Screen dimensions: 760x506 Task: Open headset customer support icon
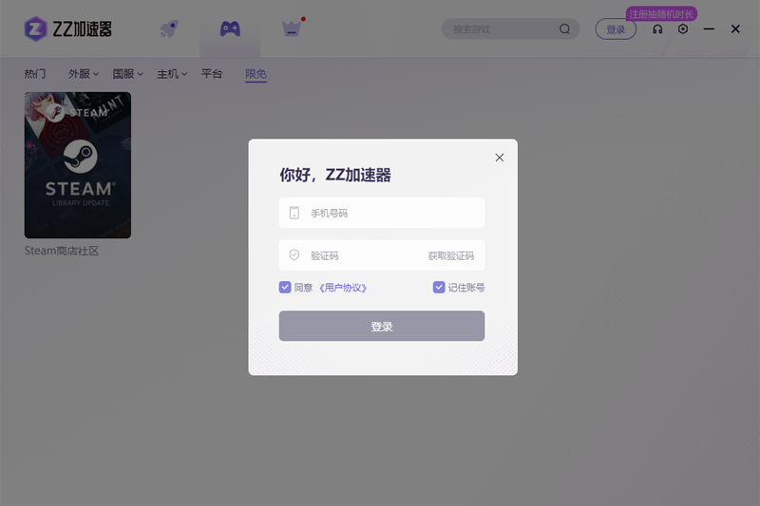tap(657, 29)
